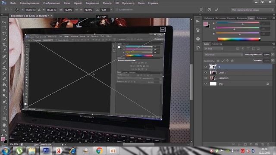The image size is (276, 155).
Task: Hide layer Слой 1 eye icon
Action: point(205,72)
